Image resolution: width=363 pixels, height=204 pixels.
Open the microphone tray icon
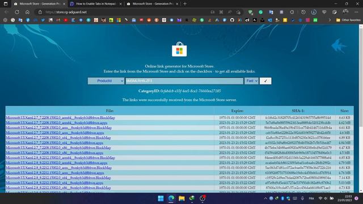point(302,198)
